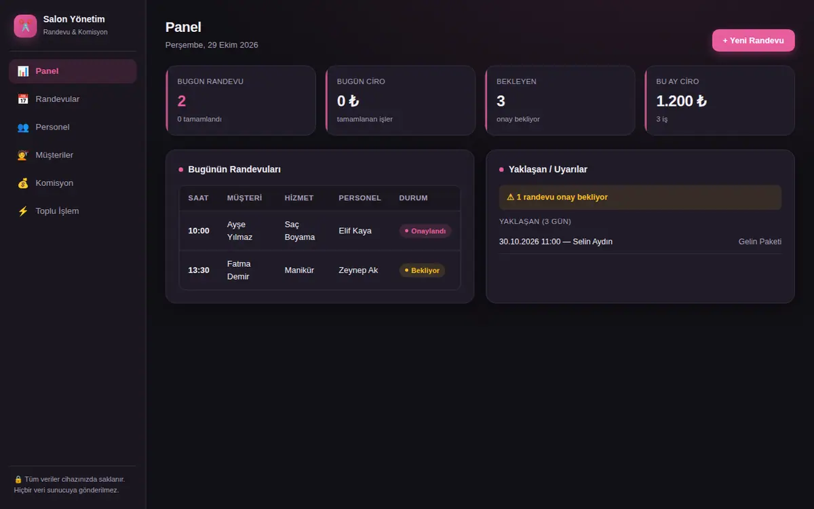Click customer name Ayşe Yılmaz
Viewport: 814px width, 509px height.
[x=239, y=231]
